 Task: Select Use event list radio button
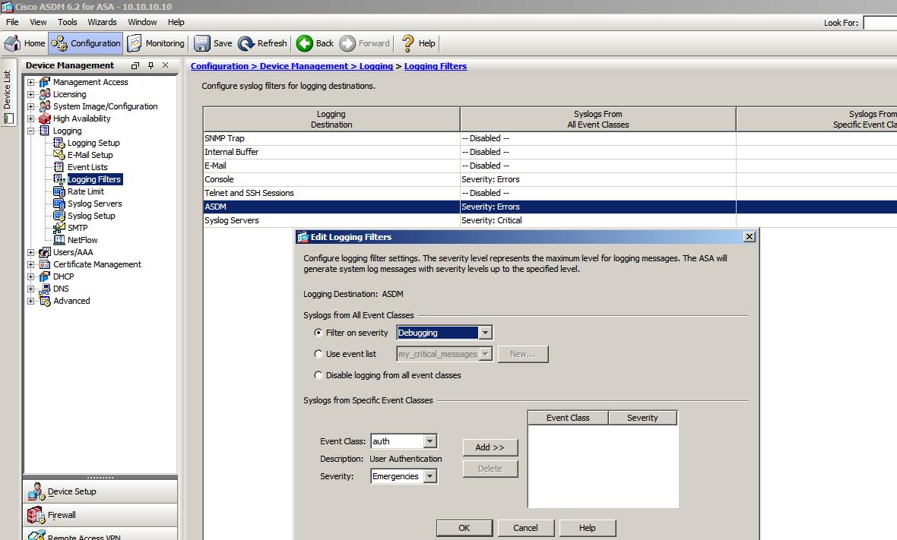[319, 354]
